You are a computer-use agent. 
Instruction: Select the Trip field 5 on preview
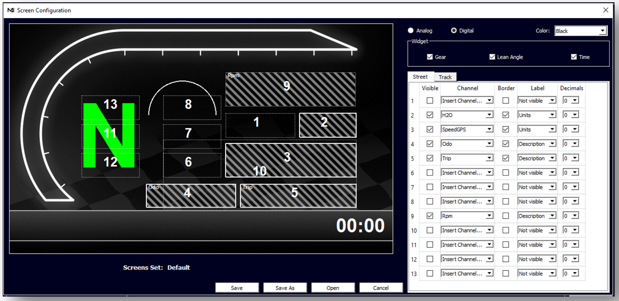(298, 195)
